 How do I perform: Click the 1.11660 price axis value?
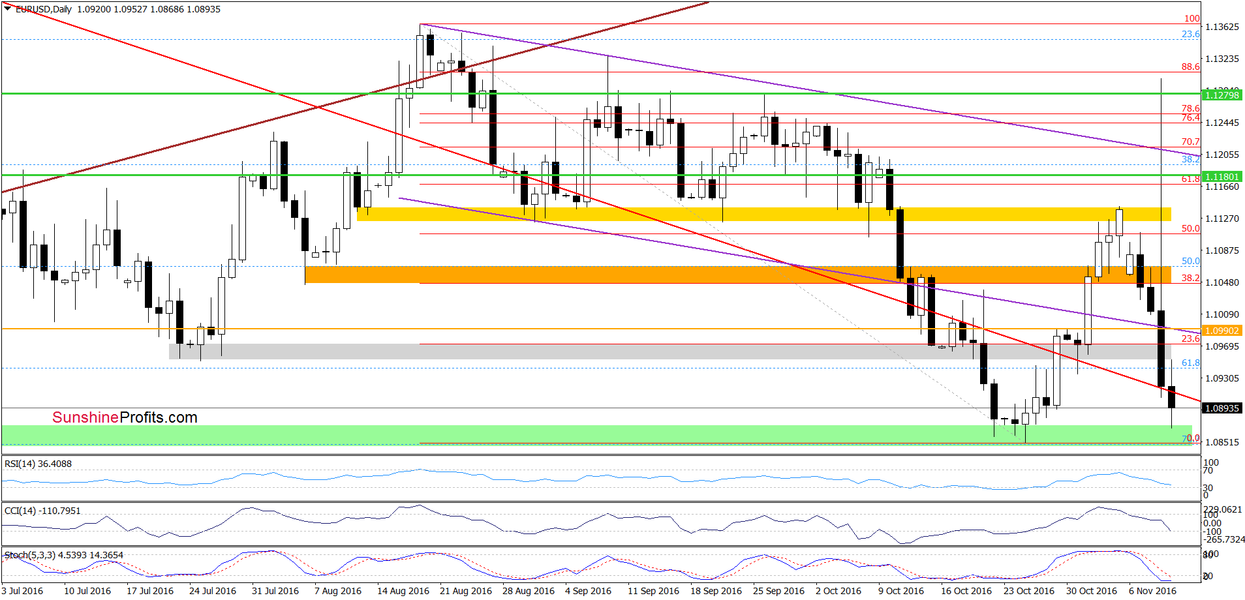pos(1222,187)
